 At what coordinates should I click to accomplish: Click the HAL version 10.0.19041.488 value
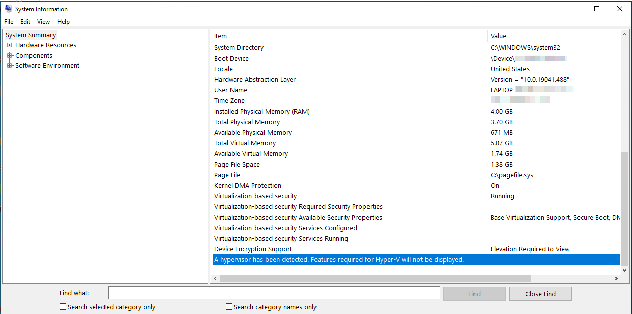pos(530,80)
